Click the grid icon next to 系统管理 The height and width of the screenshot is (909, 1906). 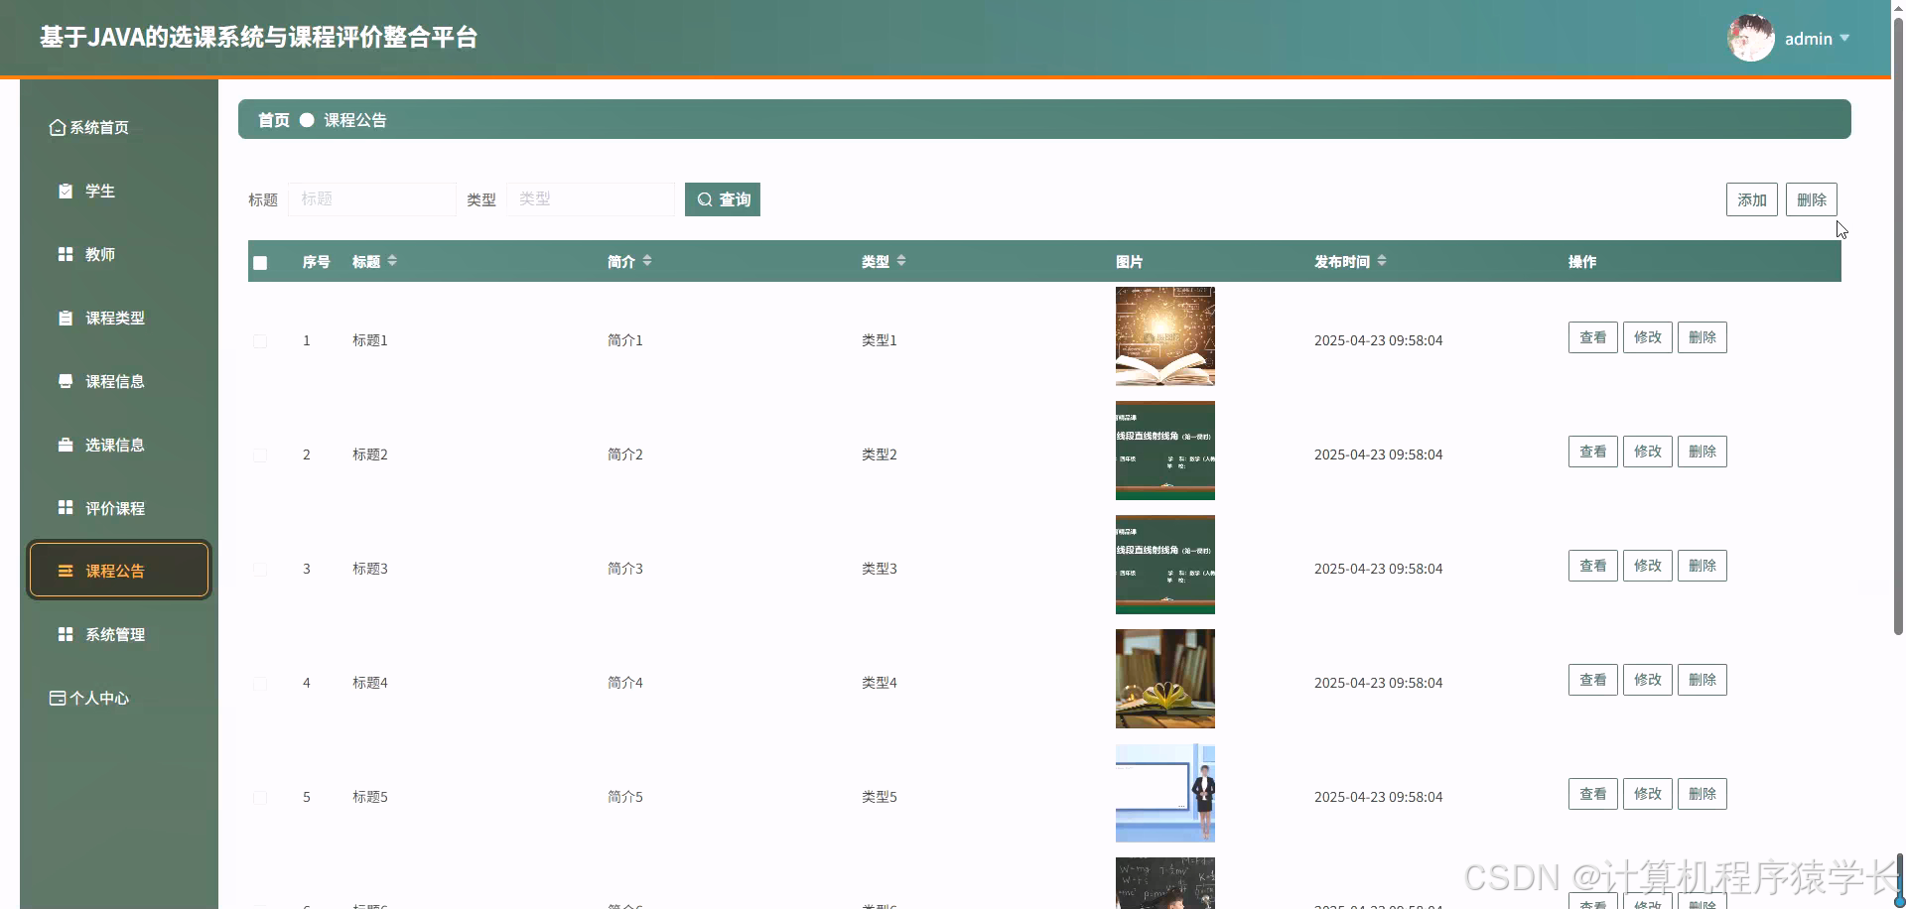coord(66,634)
